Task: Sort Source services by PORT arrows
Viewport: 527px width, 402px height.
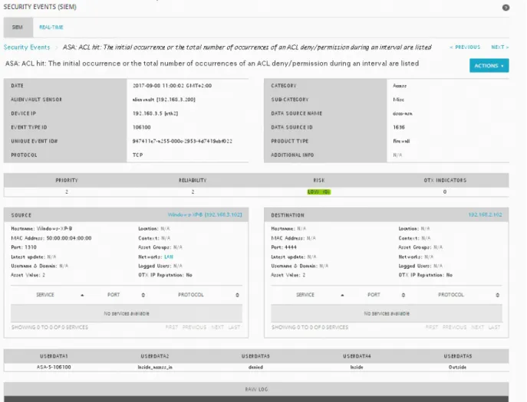Action: point(143,295)
